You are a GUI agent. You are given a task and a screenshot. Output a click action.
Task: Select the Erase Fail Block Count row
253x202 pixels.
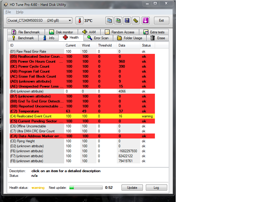point(82,76)
